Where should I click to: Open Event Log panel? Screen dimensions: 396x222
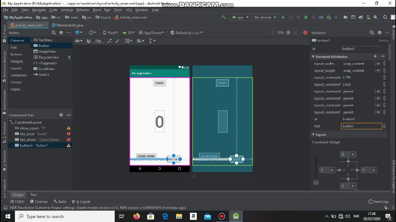pos(378,202)
